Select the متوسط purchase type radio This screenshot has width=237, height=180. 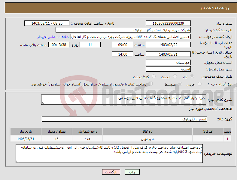coord(180,84)
